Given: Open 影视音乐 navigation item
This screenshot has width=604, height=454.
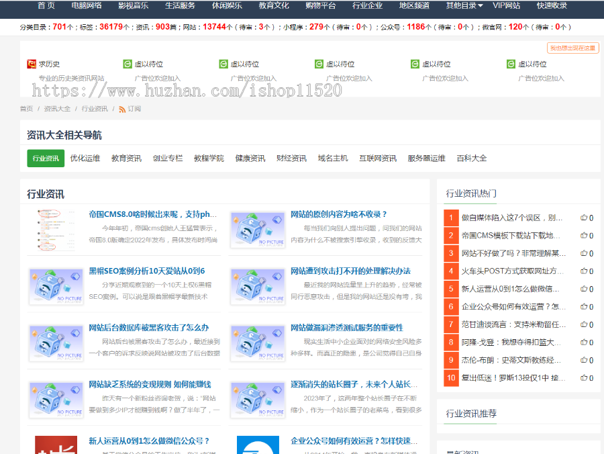Looking at the screenshot, I should click(x=134, y=6).
